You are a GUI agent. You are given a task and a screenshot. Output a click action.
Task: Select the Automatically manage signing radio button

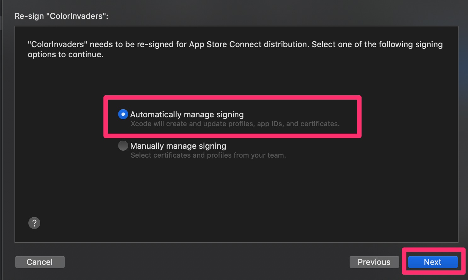click(x=123, y=114)
